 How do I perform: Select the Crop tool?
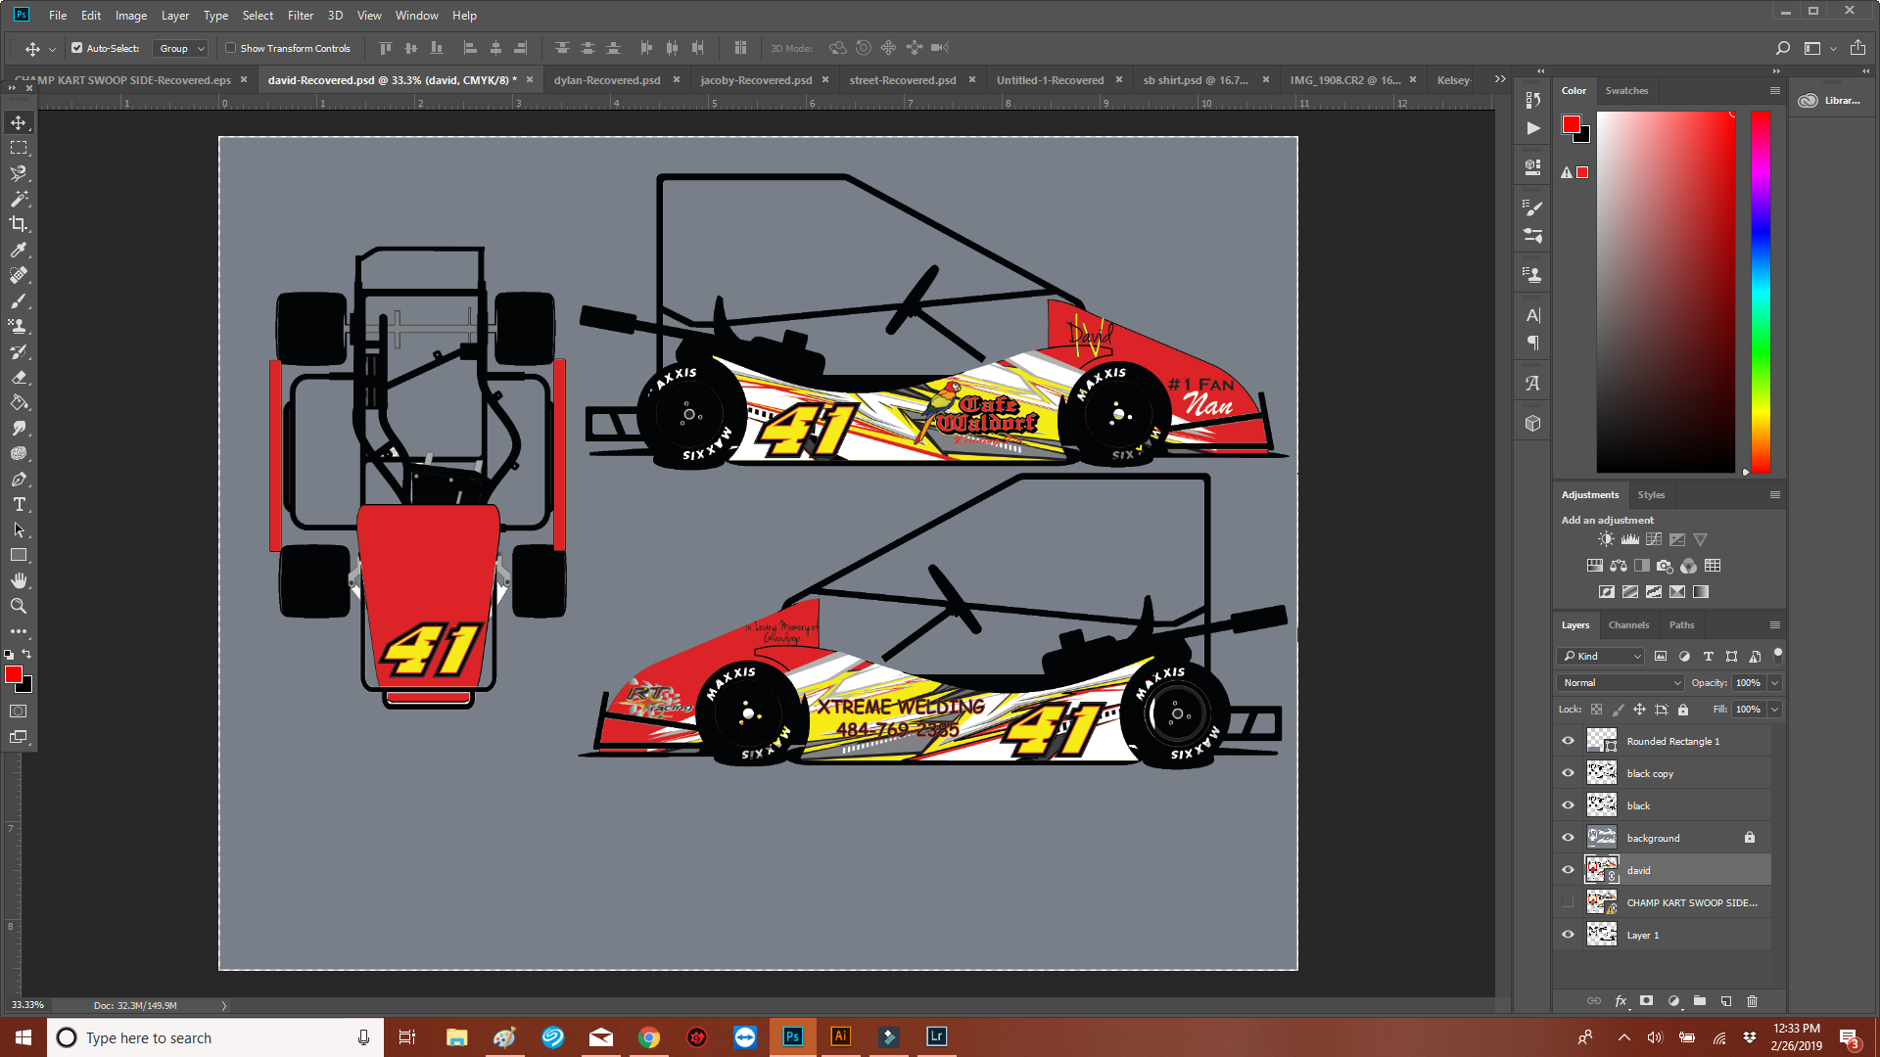(19, 224)
